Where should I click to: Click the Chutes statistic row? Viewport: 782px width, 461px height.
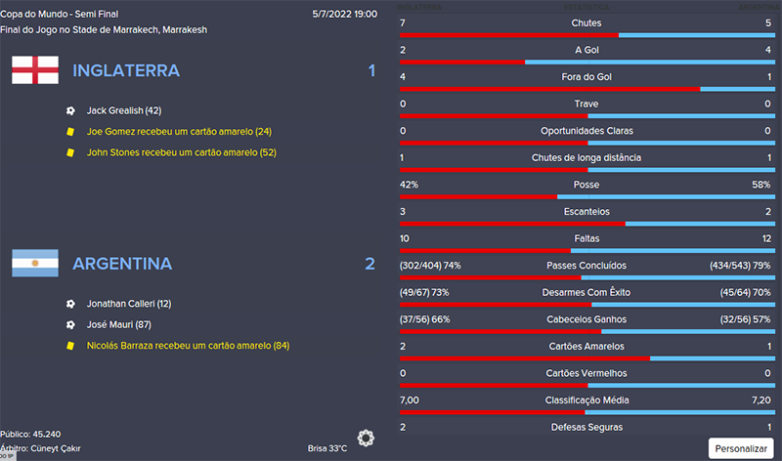(x=586, y=22)
